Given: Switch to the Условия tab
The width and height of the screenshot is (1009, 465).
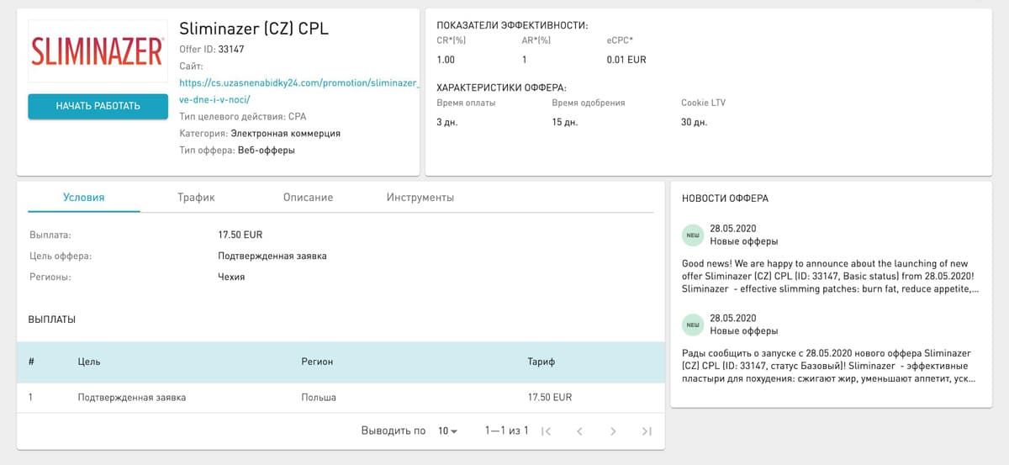Looking at the screenshot, I should click(83, 198).
